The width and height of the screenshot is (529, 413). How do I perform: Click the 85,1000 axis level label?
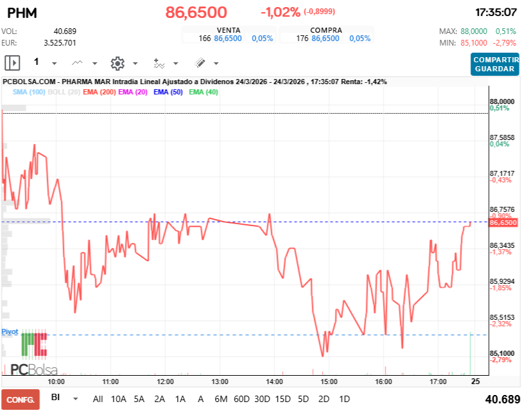(502, 353)
